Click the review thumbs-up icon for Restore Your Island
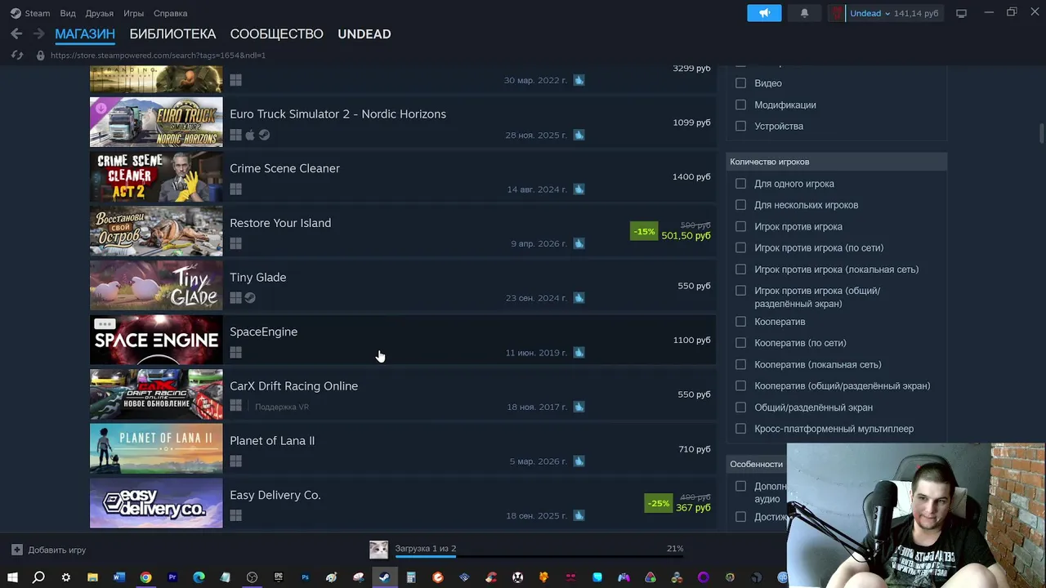This screenshot has height=588, width=1046. pos(579,243)
